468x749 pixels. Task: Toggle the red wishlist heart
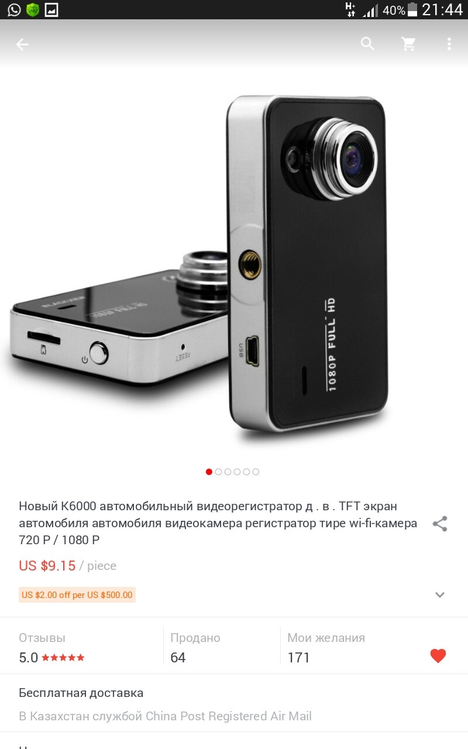[438, 656]
